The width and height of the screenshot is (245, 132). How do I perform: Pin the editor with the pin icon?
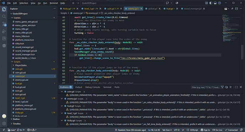pyautogui.click(x=232, y=9)
